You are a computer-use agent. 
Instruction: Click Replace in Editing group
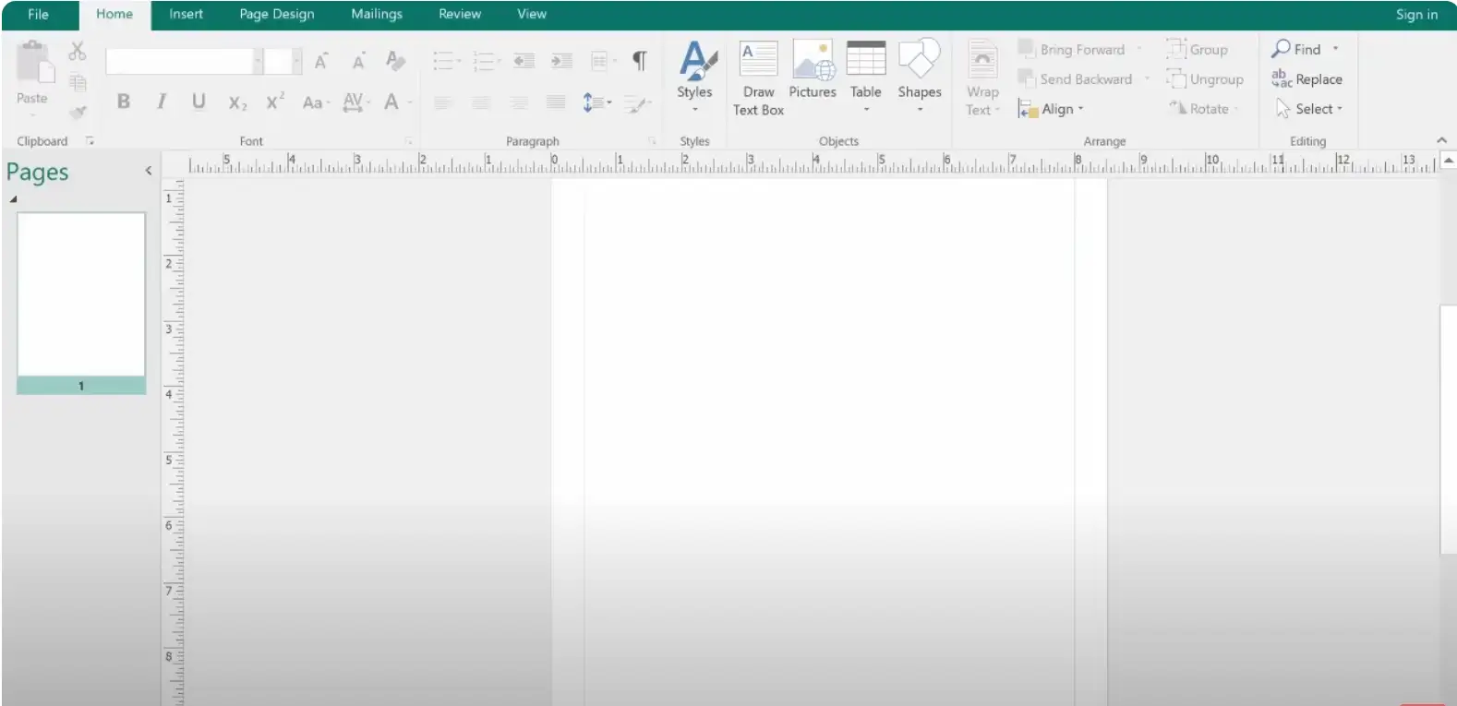(1307, 79)
